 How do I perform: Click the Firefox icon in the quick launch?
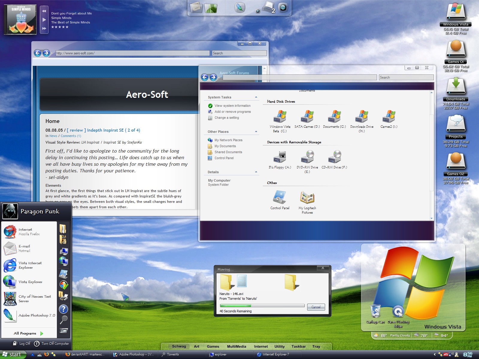pos(46,354)
